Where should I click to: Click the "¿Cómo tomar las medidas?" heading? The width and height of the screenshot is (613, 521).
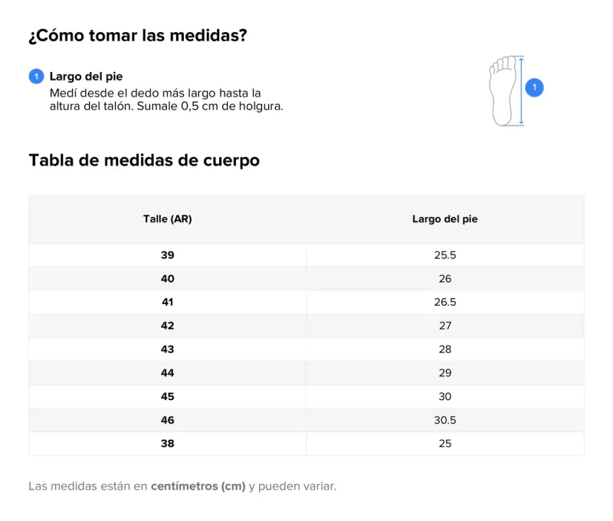(138, 36)
